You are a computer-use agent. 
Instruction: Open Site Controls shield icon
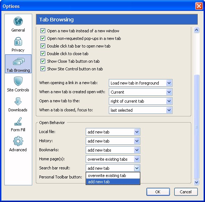pyautogui.click(x=18, y=81)
